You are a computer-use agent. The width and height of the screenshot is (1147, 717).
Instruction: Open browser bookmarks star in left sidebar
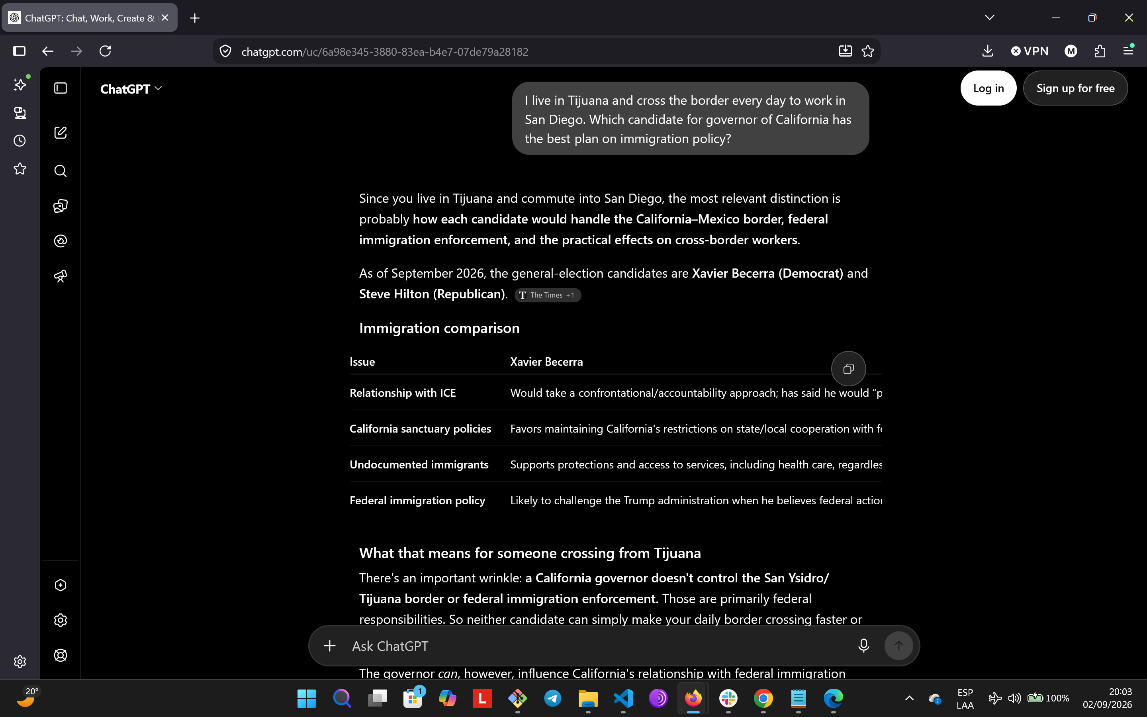tap(20, 169)
